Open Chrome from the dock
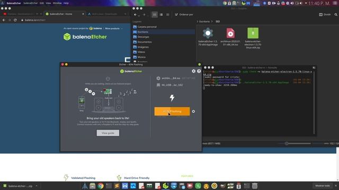 (101, 186)
